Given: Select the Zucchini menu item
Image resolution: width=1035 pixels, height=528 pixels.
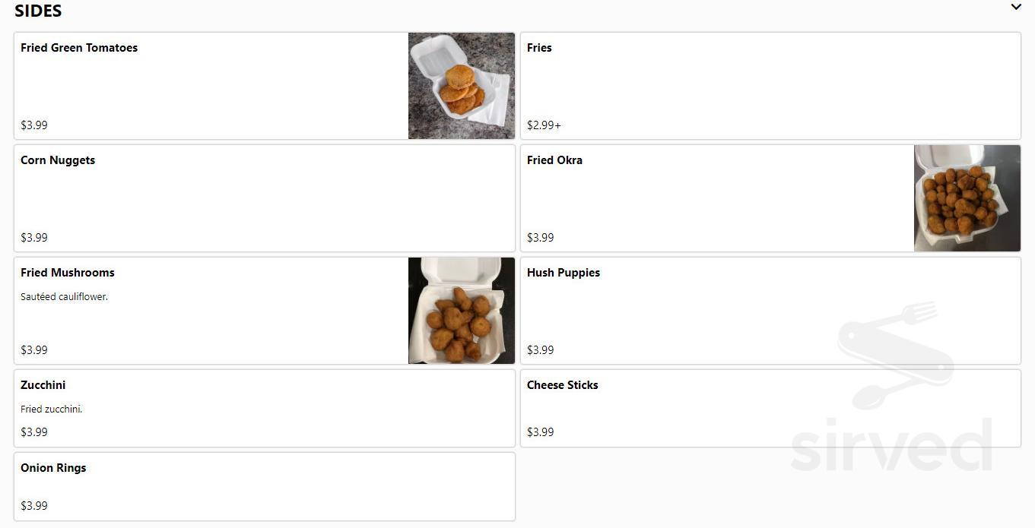Looking at the screenshot, I should pyautogui.click(x=264, y=408).
